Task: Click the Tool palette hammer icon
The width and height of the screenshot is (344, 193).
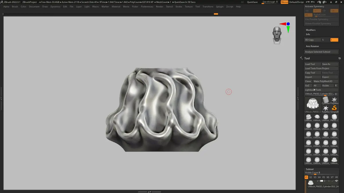Action: (x=301, y=58)
